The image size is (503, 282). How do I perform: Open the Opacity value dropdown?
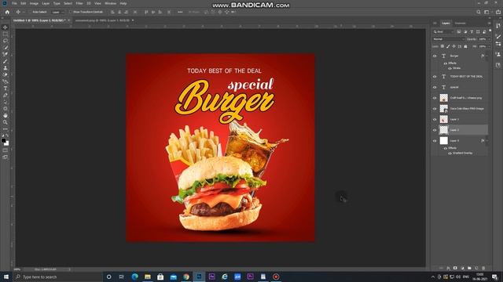tap(489, 39)
